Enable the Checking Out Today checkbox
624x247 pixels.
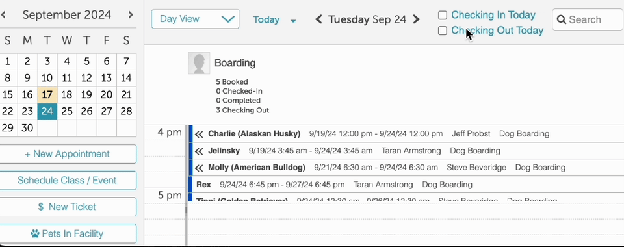pyautogui.click(x=443, y=31)
